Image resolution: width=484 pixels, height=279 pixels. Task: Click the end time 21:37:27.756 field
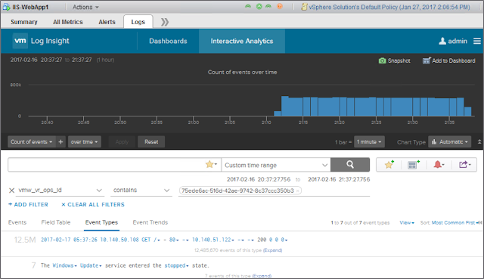pos(339,179)
